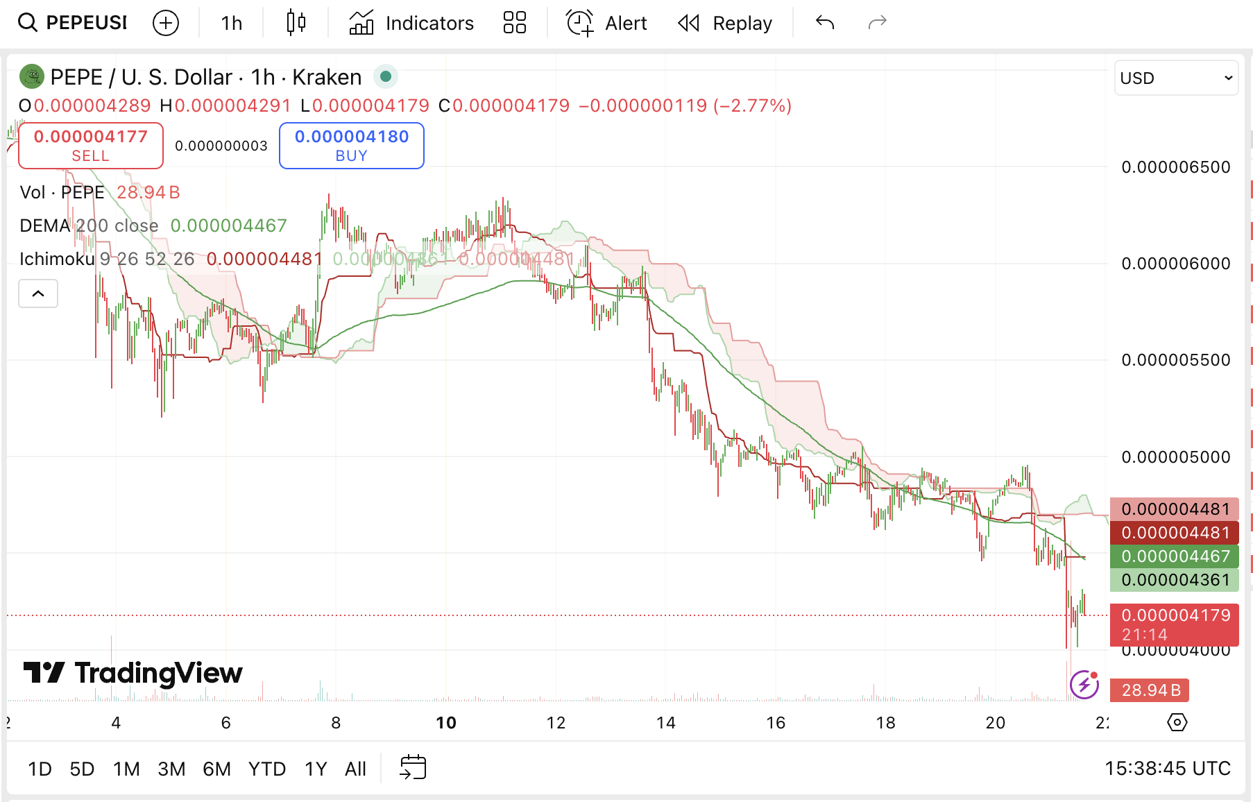Start bar Replay mode

point(724,23)
